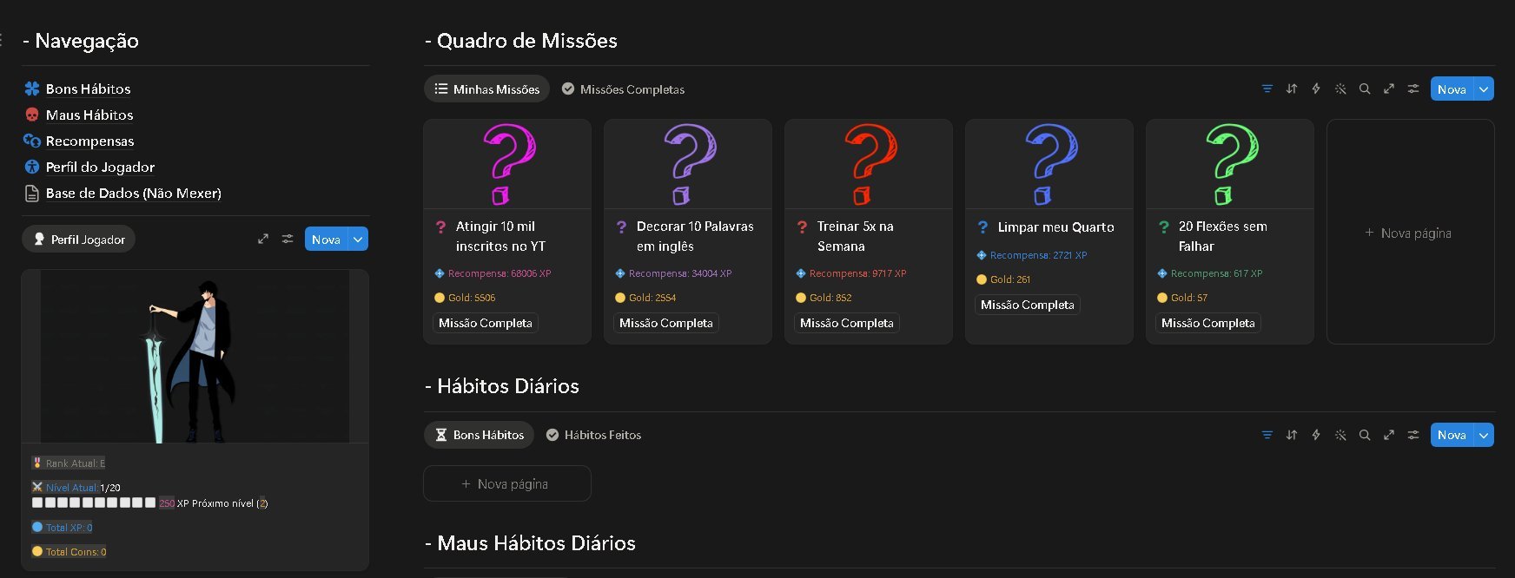
Task: Open sort icon in Hábitos Diários toolbar
Action: pos(1292,435)
